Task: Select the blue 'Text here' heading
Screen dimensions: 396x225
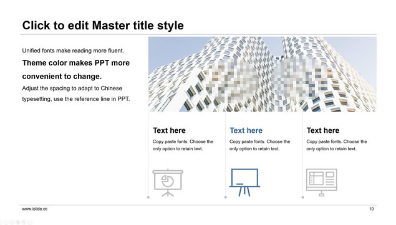Action: (x=246, y=130)
